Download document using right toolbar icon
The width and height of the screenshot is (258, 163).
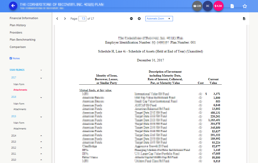[x=244, y=19]
